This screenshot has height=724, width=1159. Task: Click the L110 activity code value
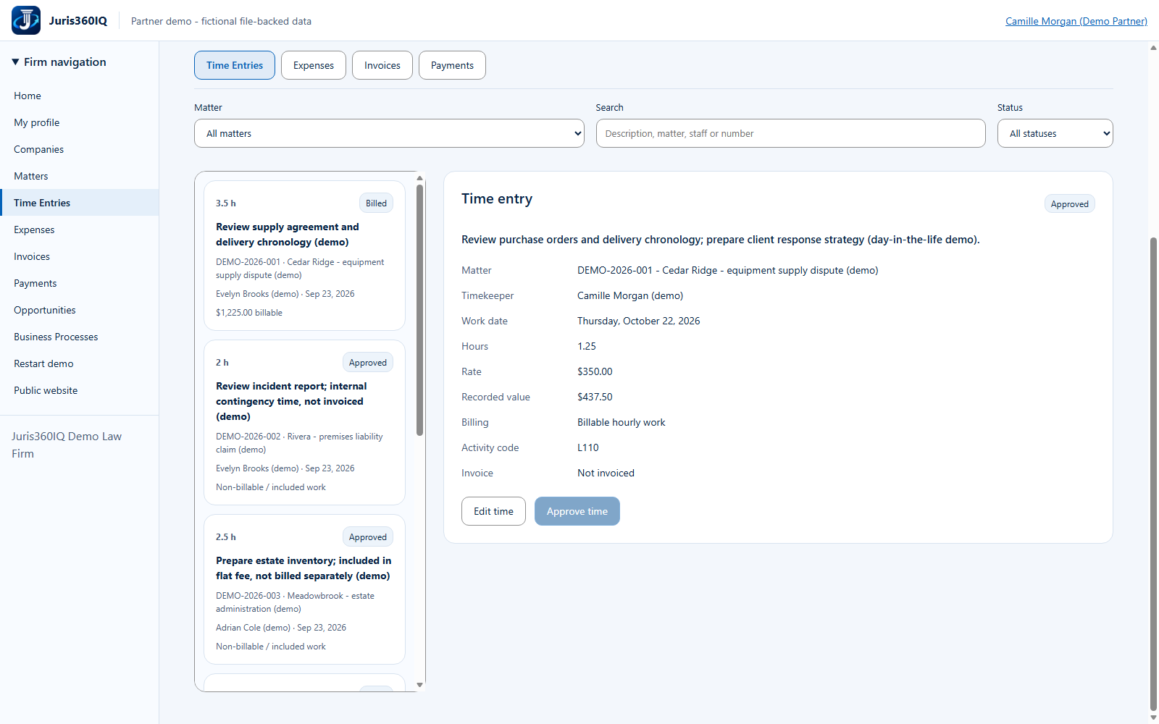pos(588,447)
